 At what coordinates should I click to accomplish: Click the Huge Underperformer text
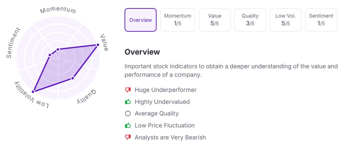click(165, 90)
